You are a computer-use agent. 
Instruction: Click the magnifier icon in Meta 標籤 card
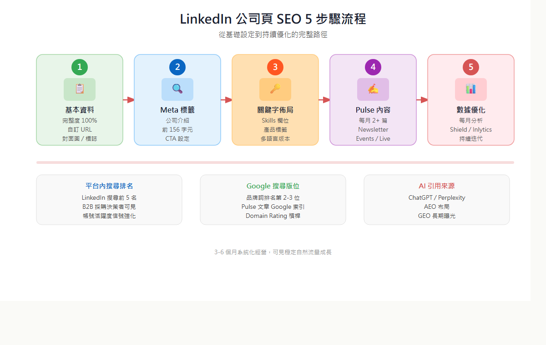[177, 89]
